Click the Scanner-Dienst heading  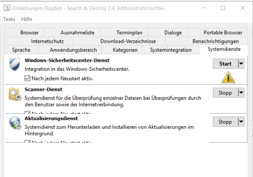pyautogui.click(x=43, y=89)
